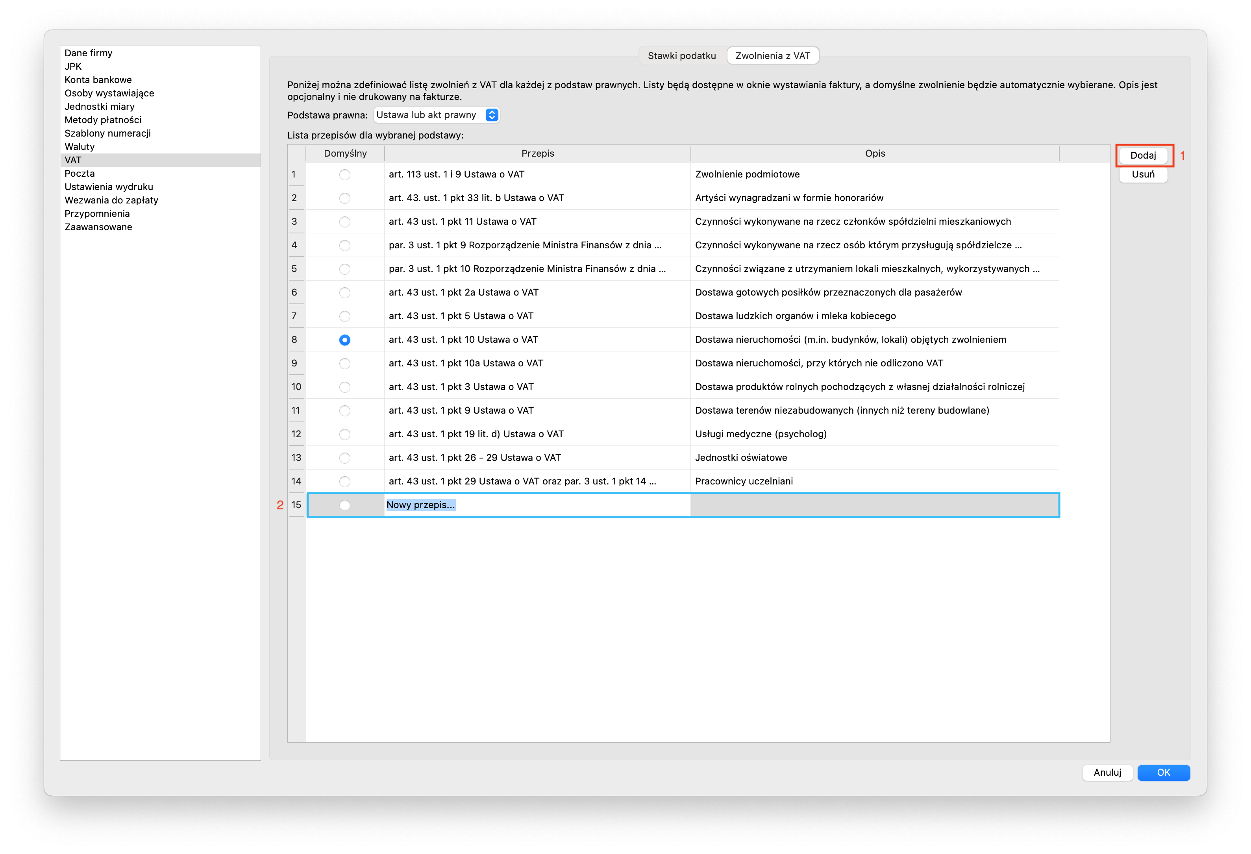Set Usługi medyczne (psycholog) as default
Image resolution: width=1251 pixels, height=854 pixels.
coord(344,434)
